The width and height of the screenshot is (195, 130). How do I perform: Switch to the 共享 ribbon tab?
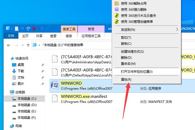tap(39, 36)
